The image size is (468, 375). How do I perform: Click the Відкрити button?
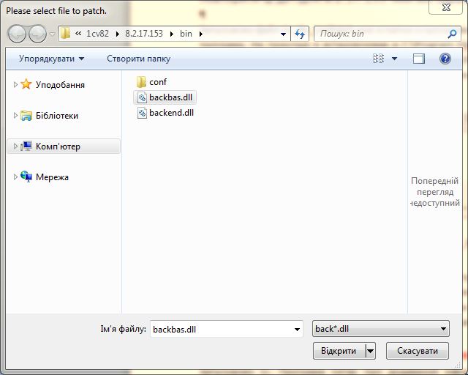339,351
